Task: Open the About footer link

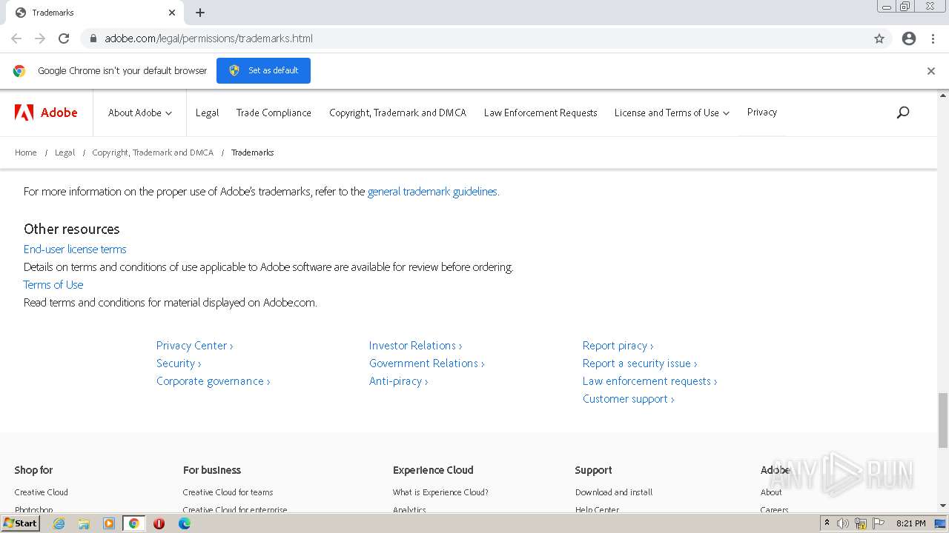Action: [771, 492]
